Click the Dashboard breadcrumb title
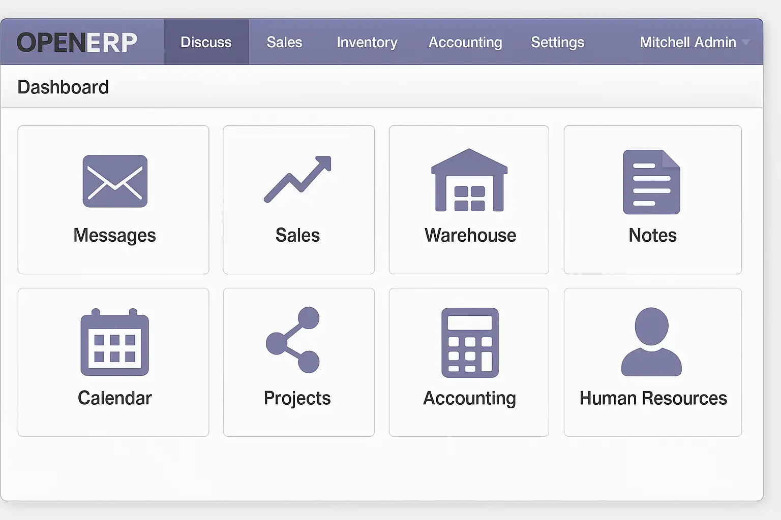 63,87
